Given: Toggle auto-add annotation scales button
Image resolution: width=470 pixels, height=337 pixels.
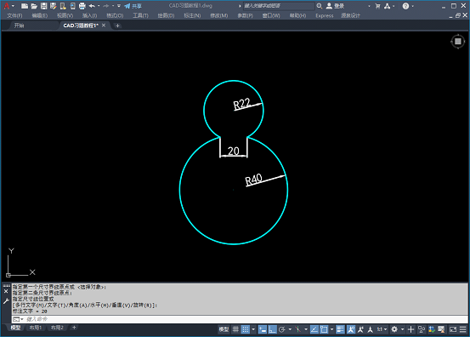Looking at the screenshot, I should 360,329.
